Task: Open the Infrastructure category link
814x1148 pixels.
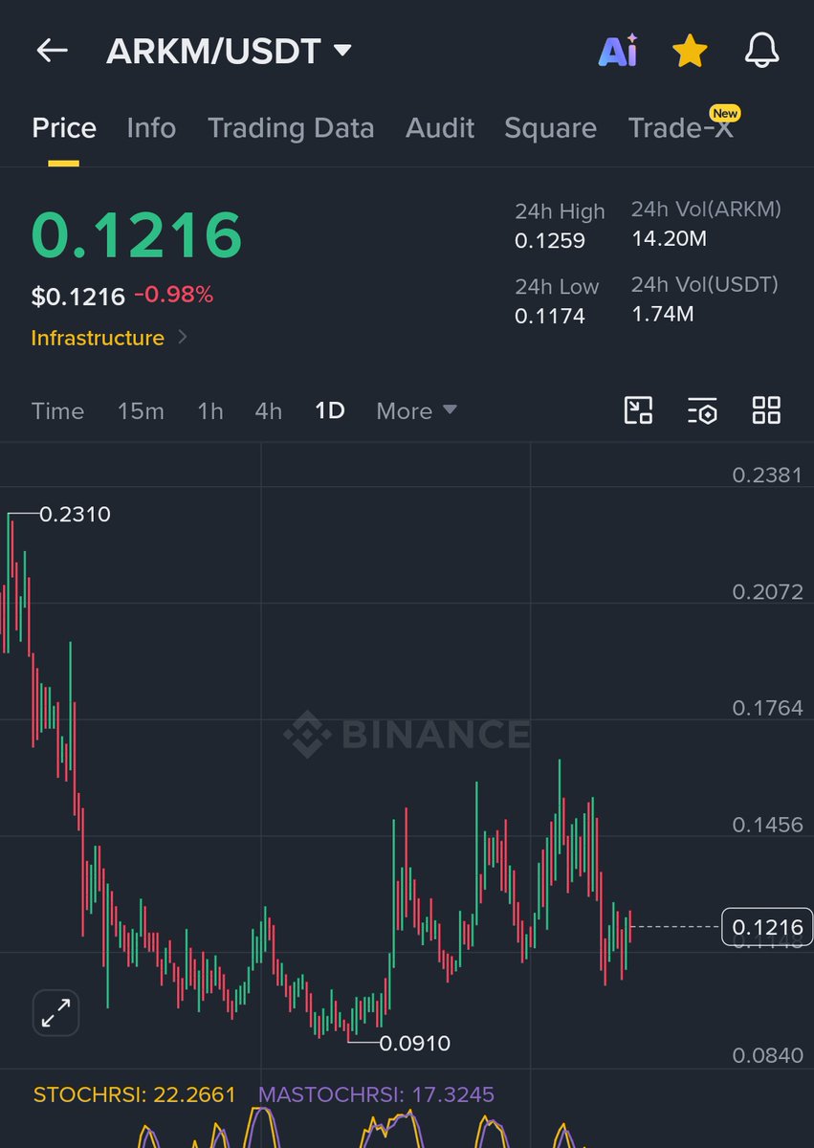Action: pos(110,338)
